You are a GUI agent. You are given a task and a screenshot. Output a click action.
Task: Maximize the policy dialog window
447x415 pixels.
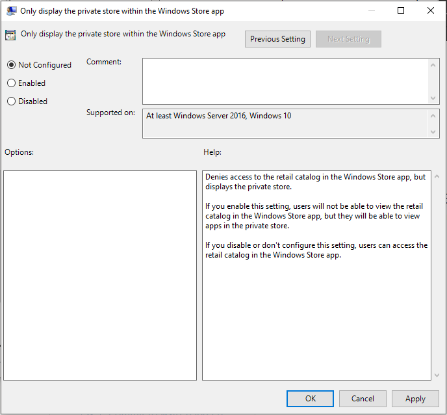(x=401, y=10)
